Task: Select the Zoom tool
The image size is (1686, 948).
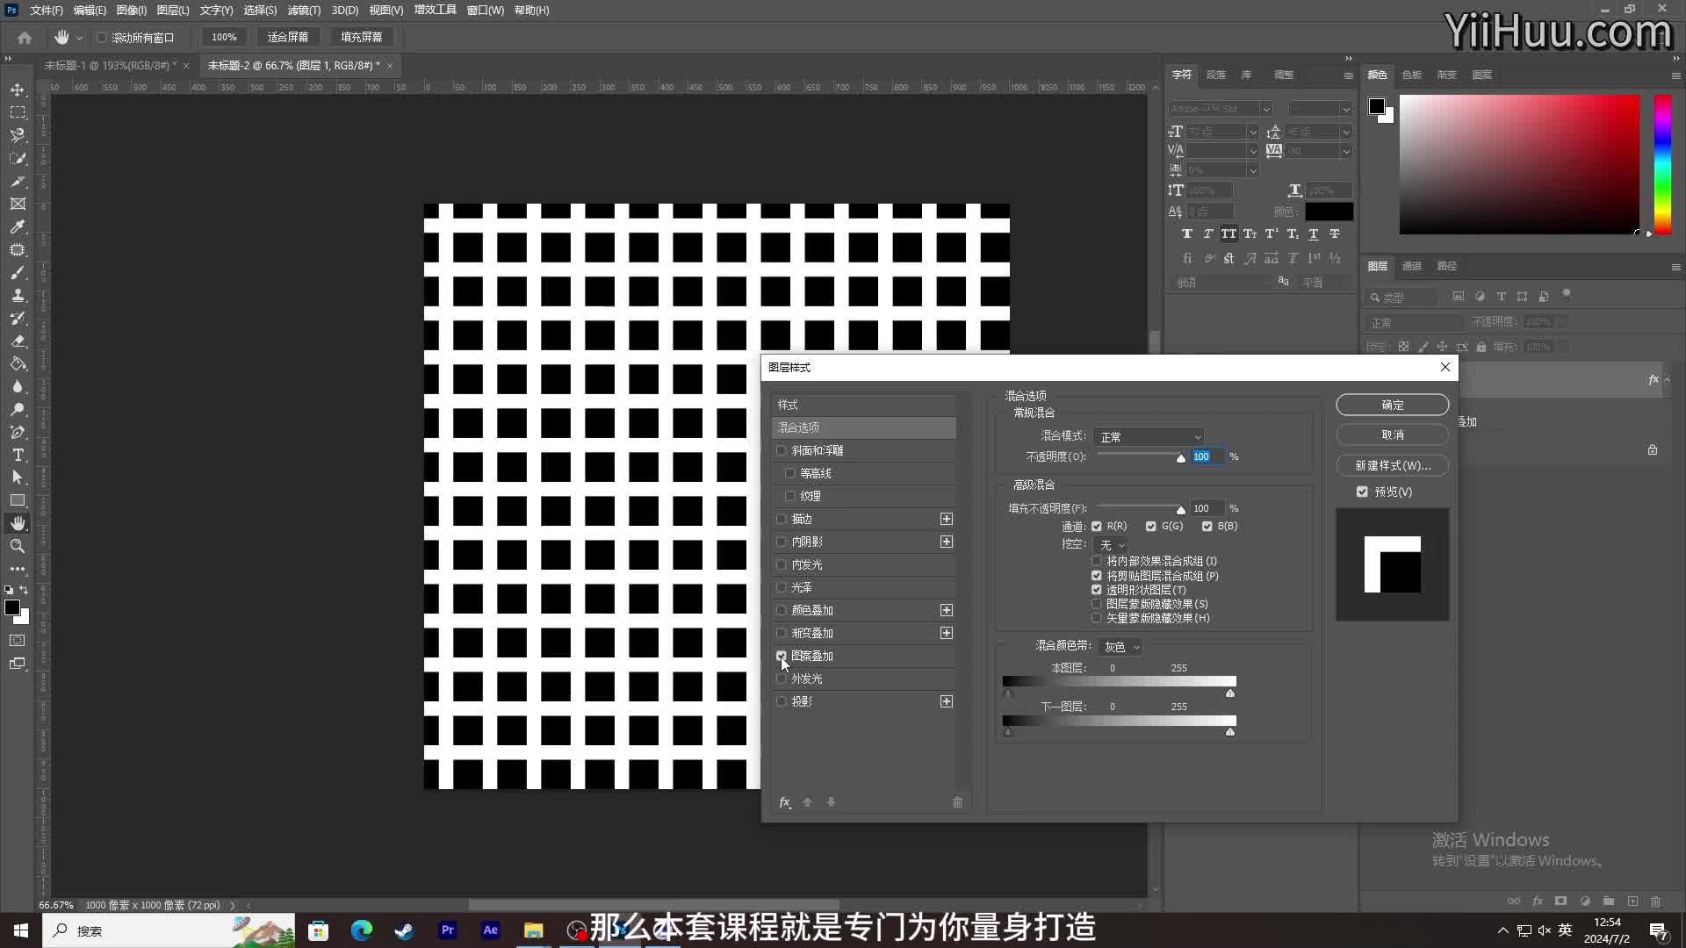Action: 18,546
